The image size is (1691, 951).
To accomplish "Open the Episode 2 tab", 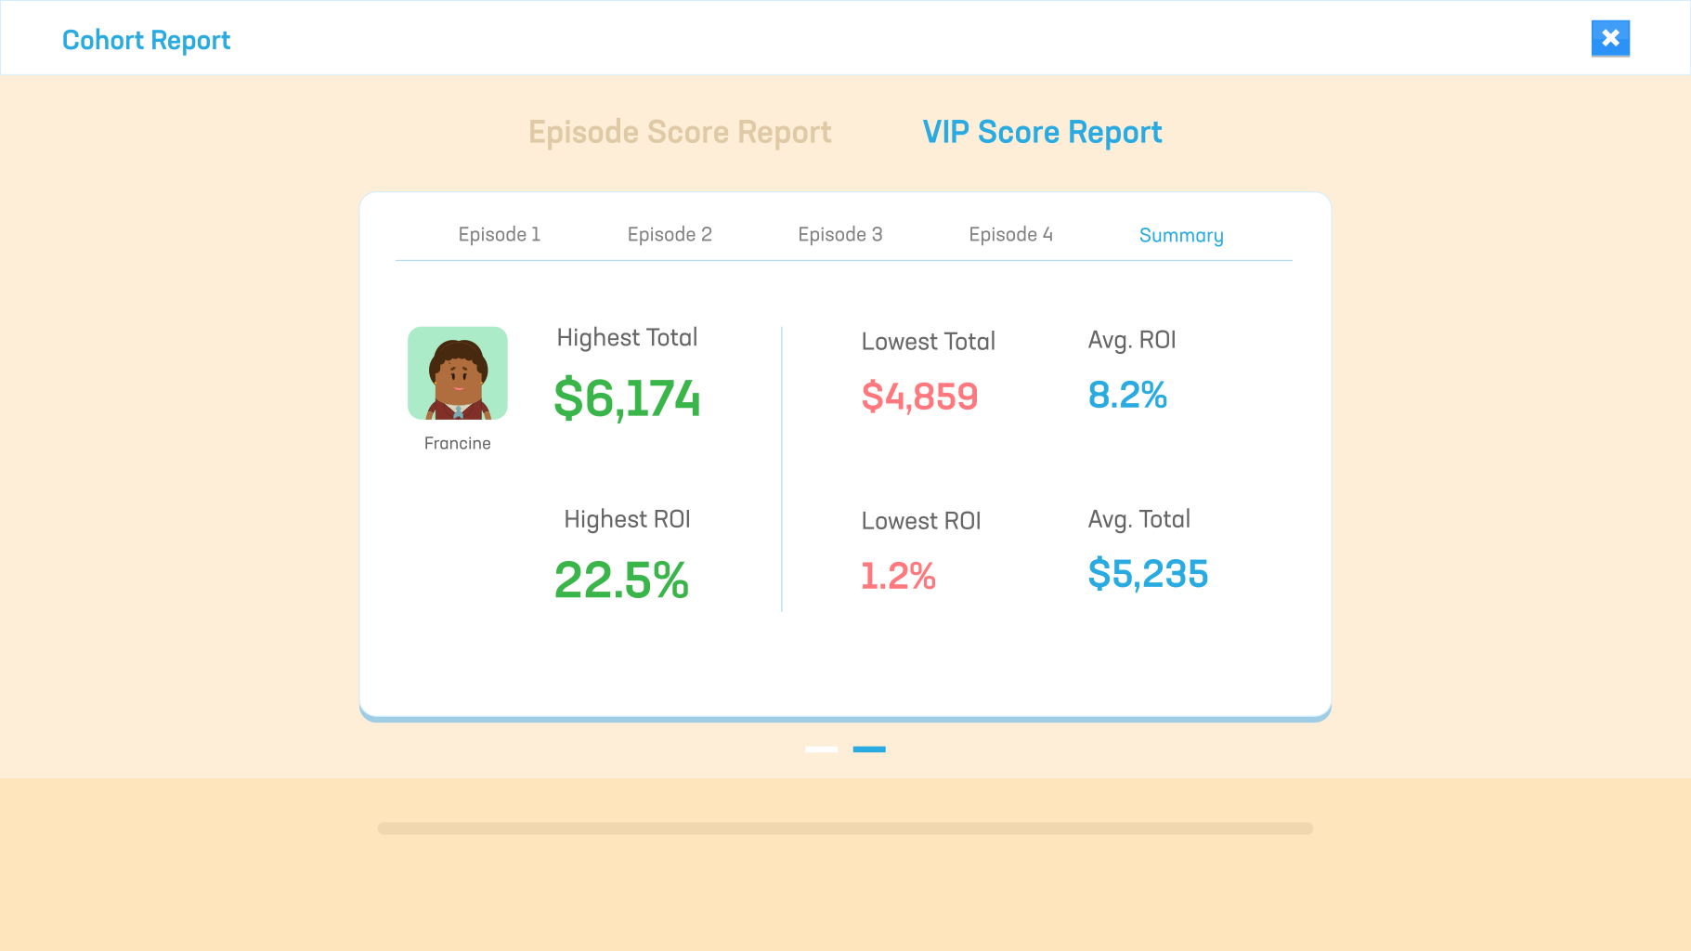I will point(670,234).
